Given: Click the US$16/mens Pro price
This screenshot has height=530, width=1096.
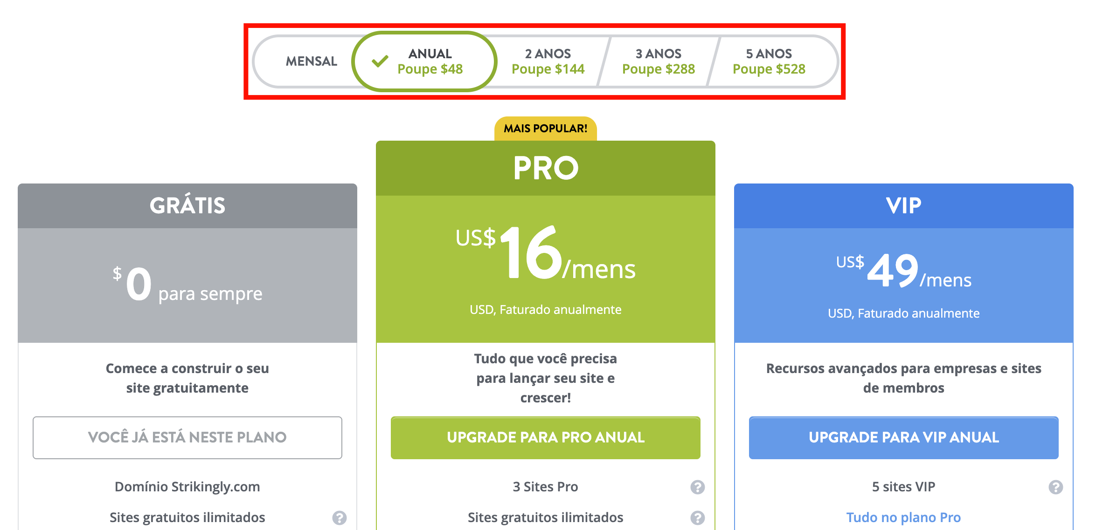Looking at the screenshot, I should (546, 254).
